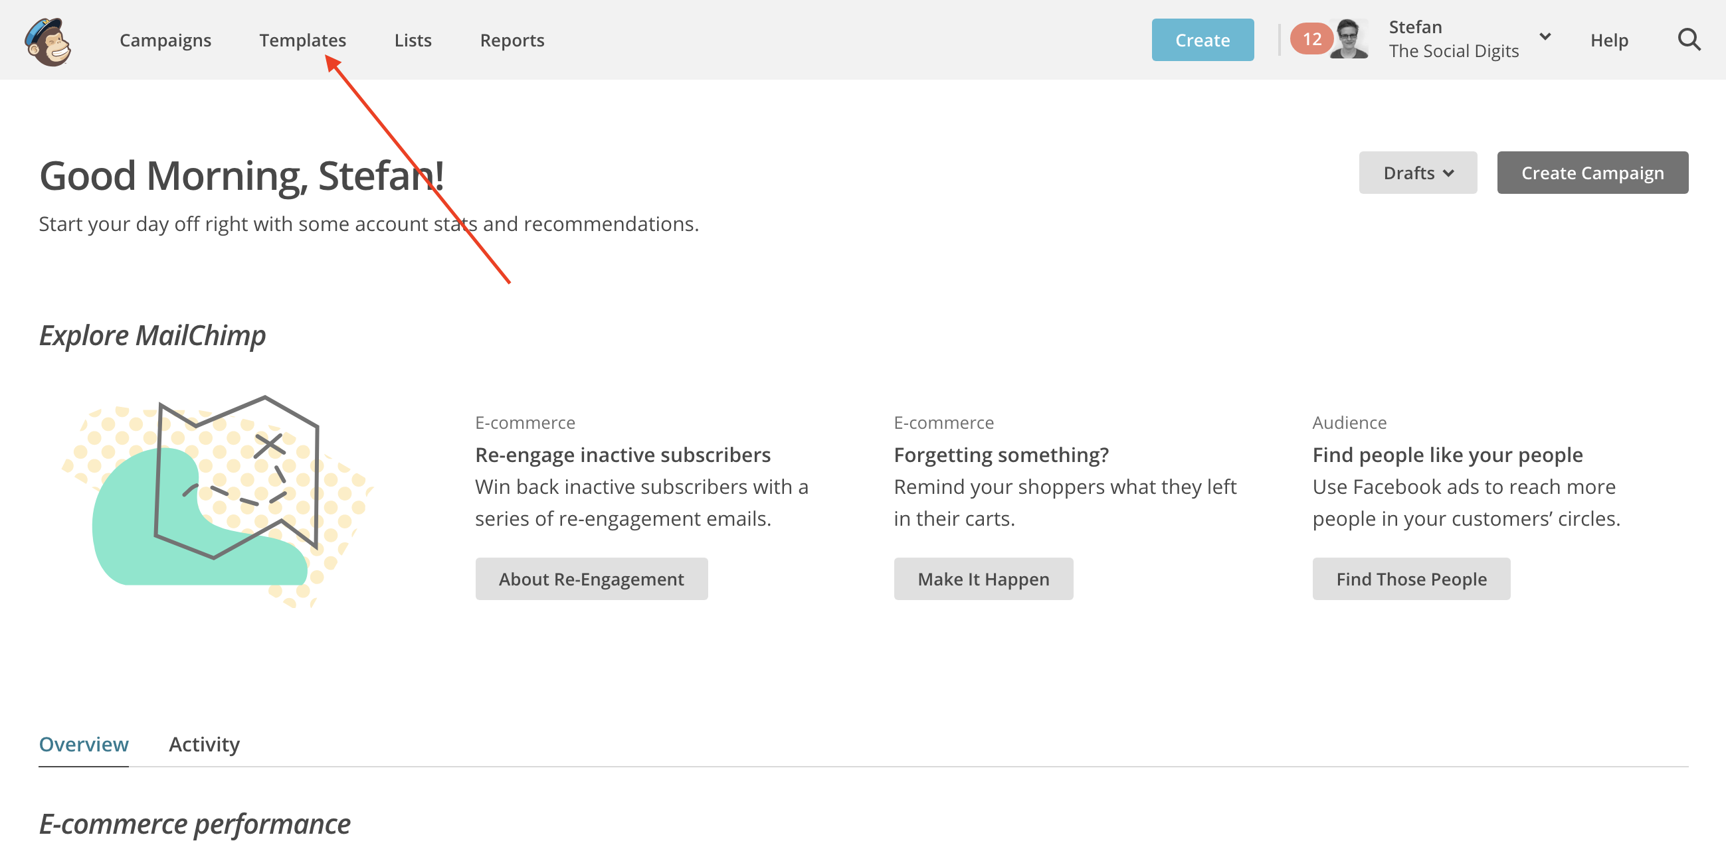Click the MailChimp Freddie logo
The width and height of the screenshot is (1726, 851).
(48, 41)
